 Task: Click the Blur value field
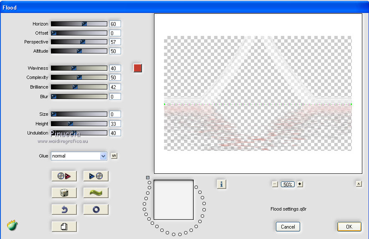(x=115, y=97)
